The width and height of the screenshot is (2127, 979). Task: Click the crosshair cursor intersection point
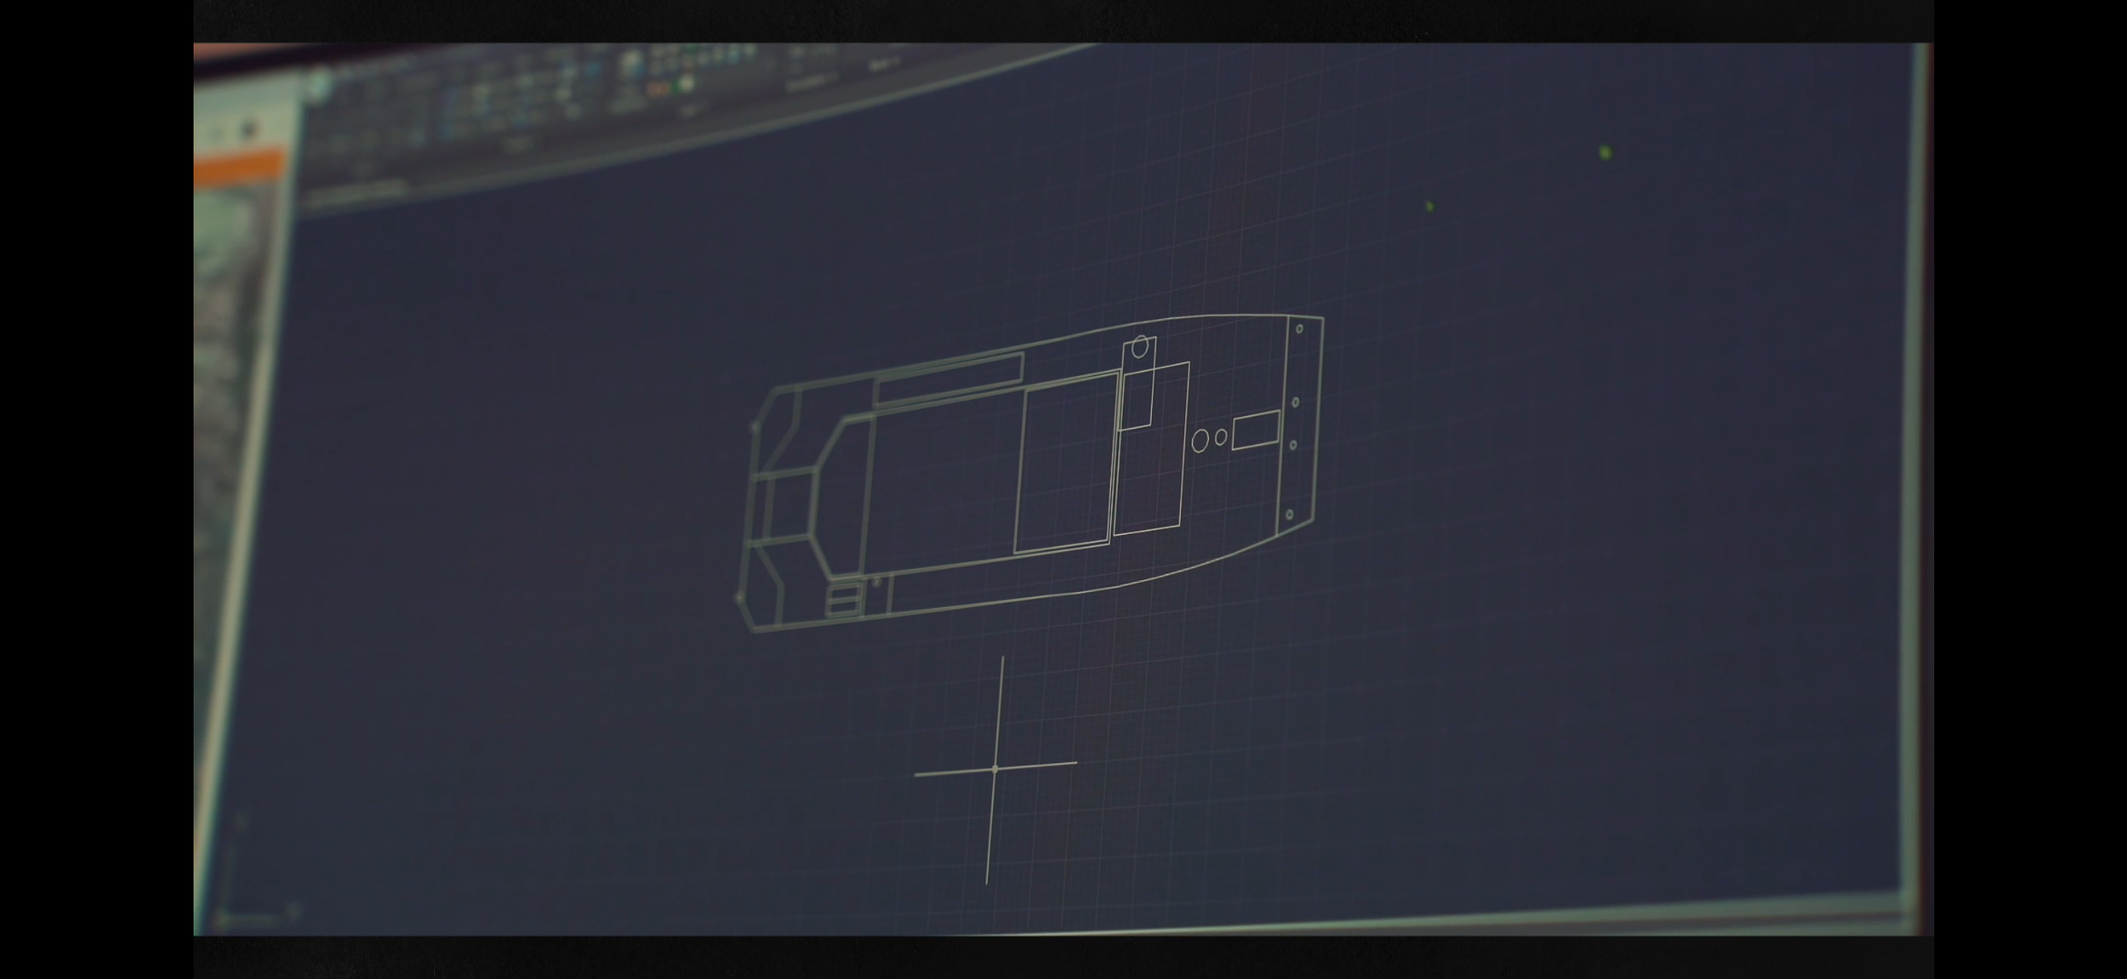pos(995,769)
